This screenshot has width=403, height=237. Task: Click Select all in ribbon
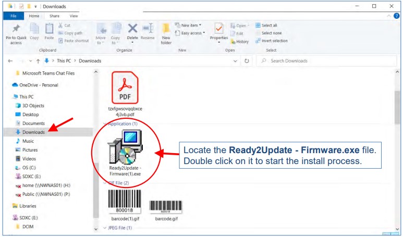pyautogui.click(x=268, y=25)
